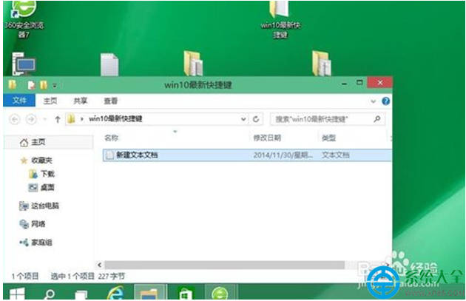Maximize the win10最新快捷键 window

pyautogui.click(x=359, y=82)
